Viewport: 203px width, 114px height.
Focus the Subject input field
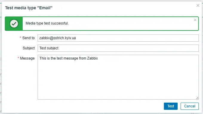click(118, 48)
